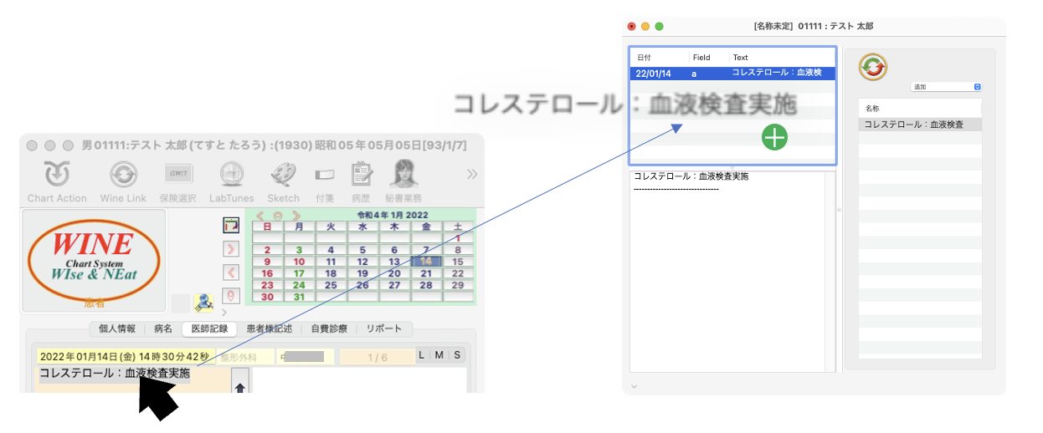Expand the toolbar overflow chevron
This screenshot has height=433, width=1043.
(x=472, y=174)
